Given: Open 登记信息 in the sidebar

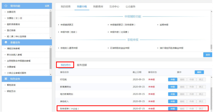Looking at the screenshot, I should (11, 30).
